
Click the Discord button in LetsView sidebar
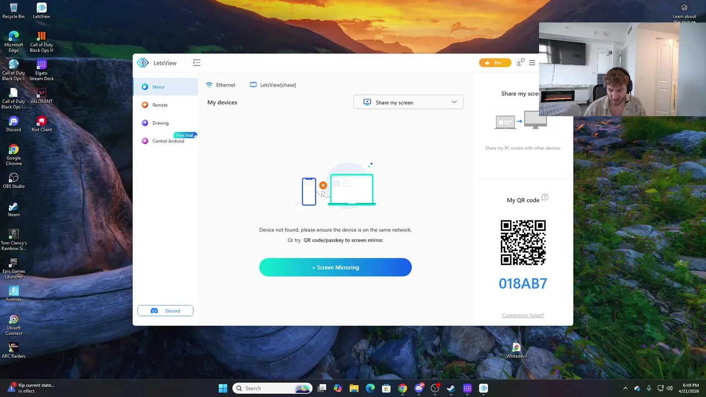(165, 311)
